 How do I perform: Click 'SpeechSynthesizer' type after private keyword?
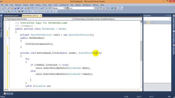41,35
